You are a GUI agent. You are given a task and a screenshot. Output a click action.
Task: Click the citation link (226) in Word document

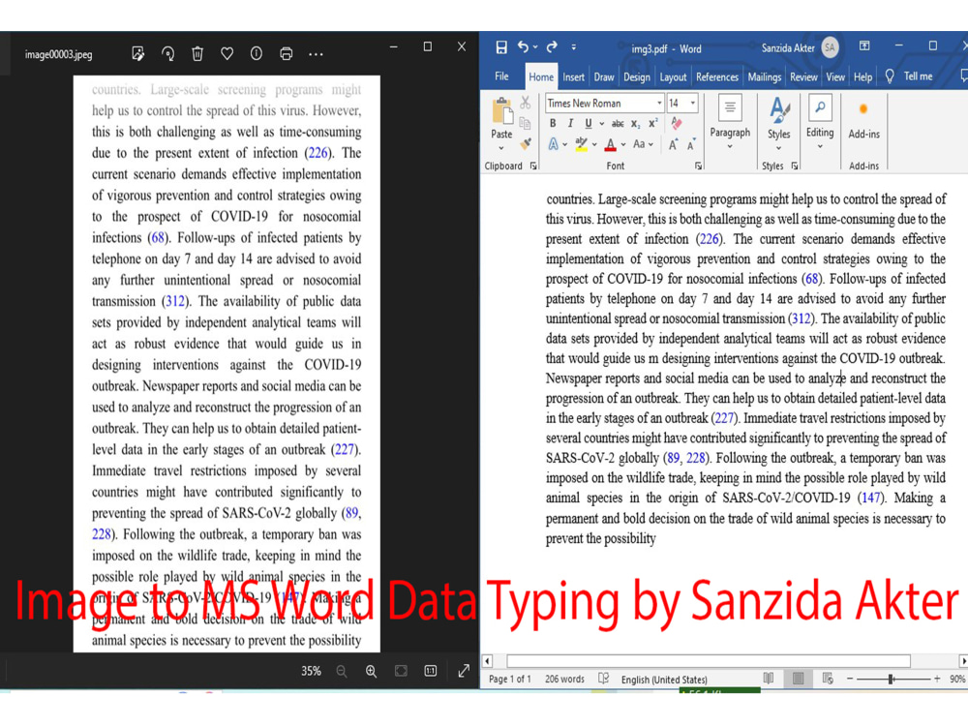coord(710,239)
